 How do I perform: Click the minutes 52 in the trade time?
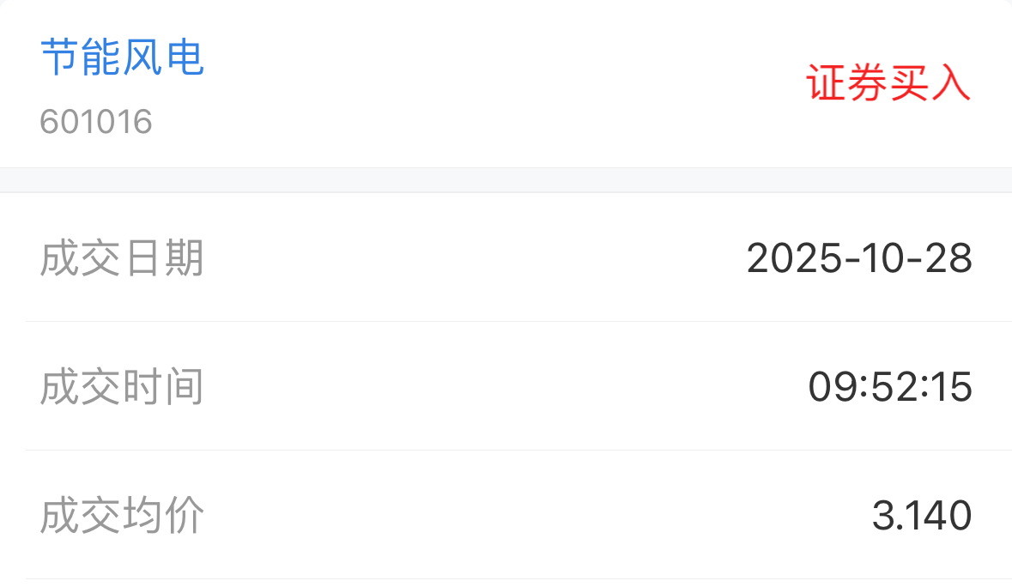point(893,387)
